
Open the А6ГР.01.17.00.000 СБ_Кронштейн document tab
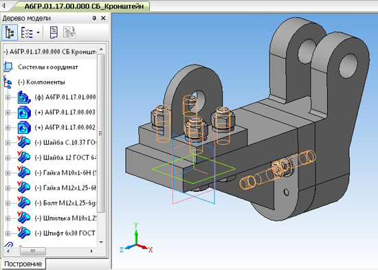tap(84, 6)
